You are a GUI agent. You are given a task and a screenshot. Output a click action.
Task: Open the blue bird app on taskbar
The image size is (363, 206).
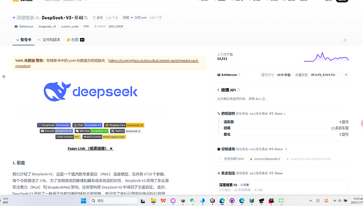click(202, 201)
